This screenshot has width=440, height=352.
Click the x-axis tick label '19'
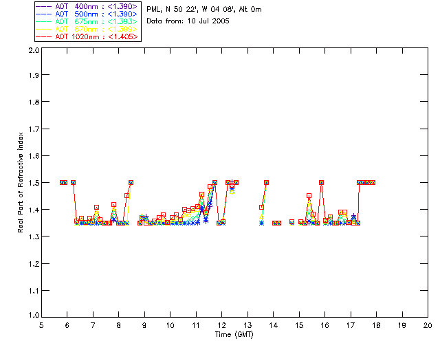point(402,325)
